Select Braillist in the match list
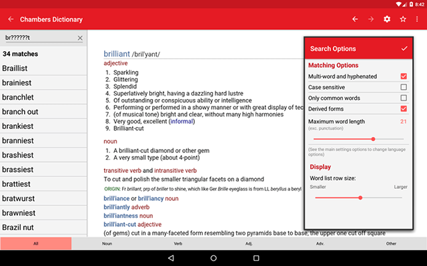 click(43, 68)
